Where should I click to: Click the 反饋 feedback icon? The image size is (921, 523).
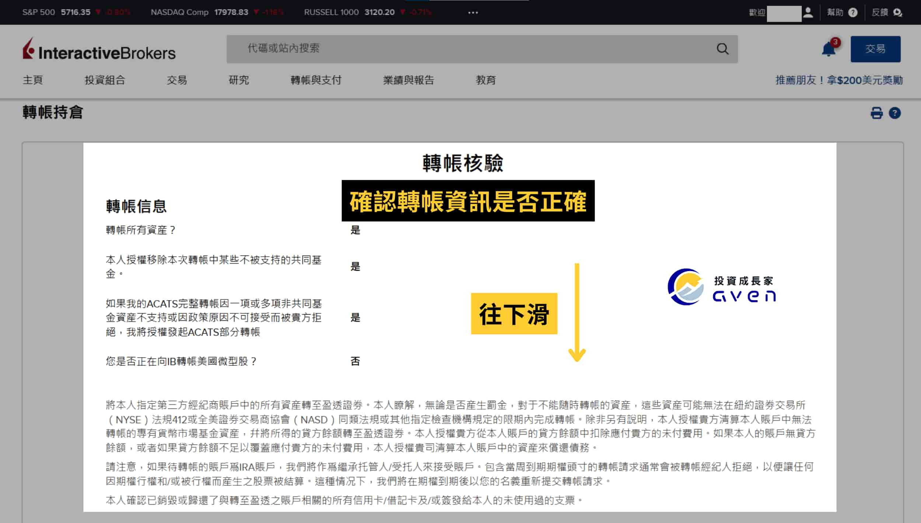point(897,13)
